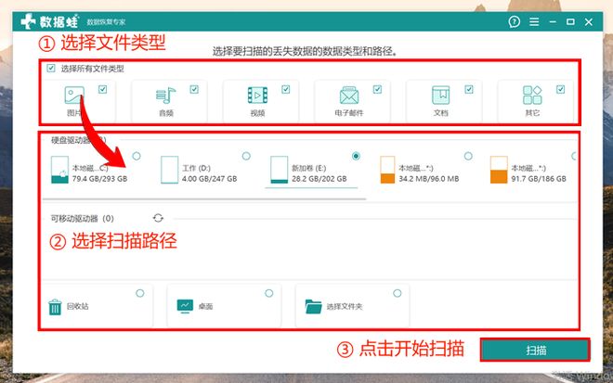Click the 音频 audio type icon
The height and width of the screenshot is (383, 613).
[165, 96]
